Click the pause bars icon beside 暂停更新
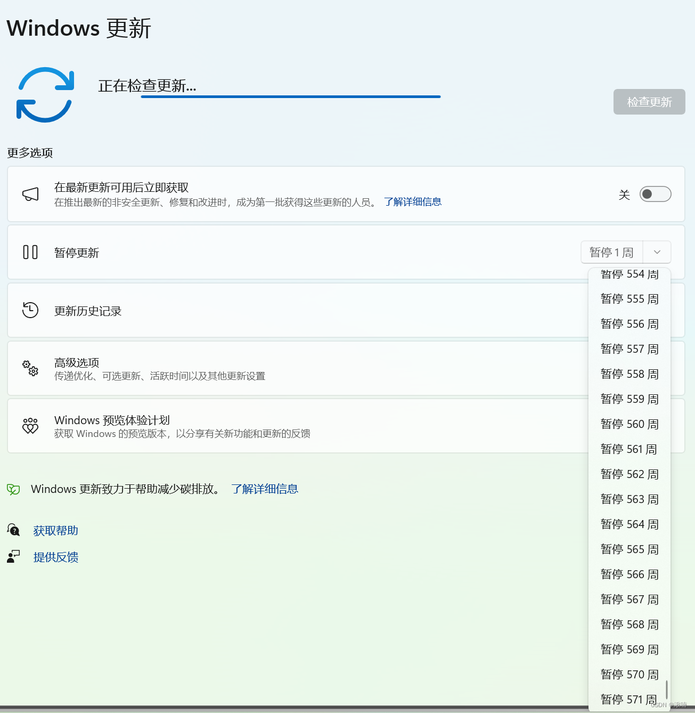The image size is (695, 713). click(x=30, y=252)
